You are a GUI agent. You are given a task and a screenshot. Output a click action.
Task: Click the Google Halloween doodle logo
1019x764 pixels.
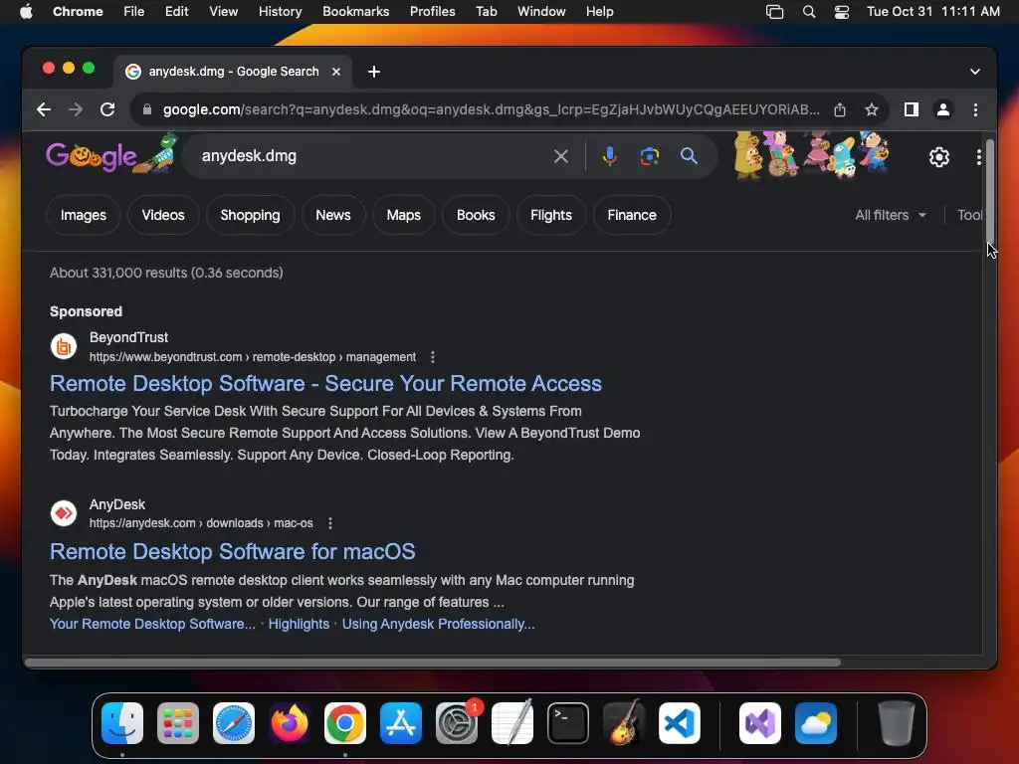(x=111, y=154)
